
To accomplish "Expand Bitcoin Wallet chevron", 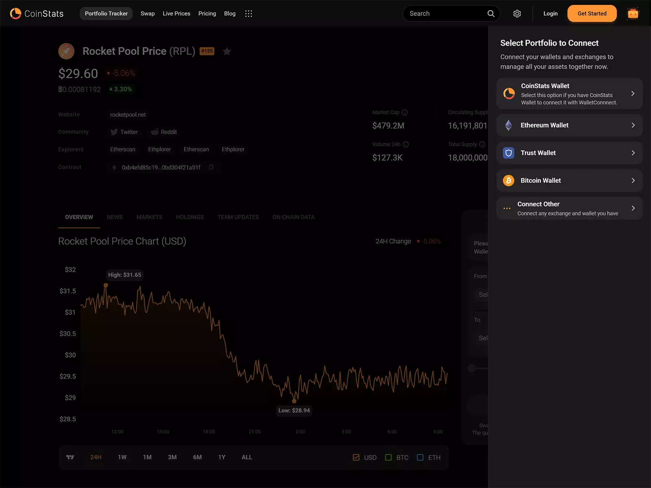I will [x=633, y=181].
